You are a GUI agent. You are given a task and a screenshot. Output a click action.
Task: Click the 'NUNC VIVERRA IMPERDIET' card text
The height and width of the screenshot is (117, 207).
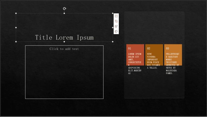point(153,61)
